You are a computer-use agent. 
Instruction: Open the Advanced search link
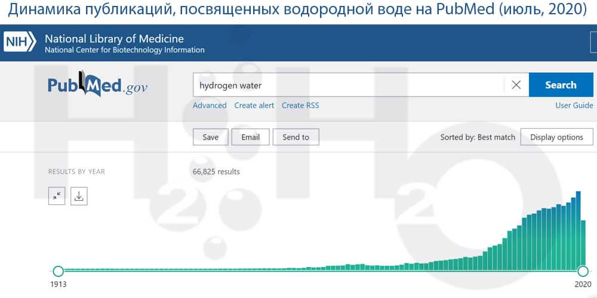click(210, 105)
